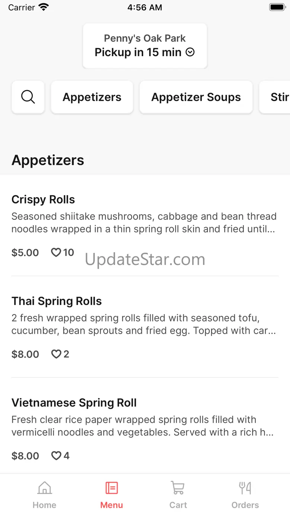Open the Thai Spring Rolls item

(x=145, y=327)
